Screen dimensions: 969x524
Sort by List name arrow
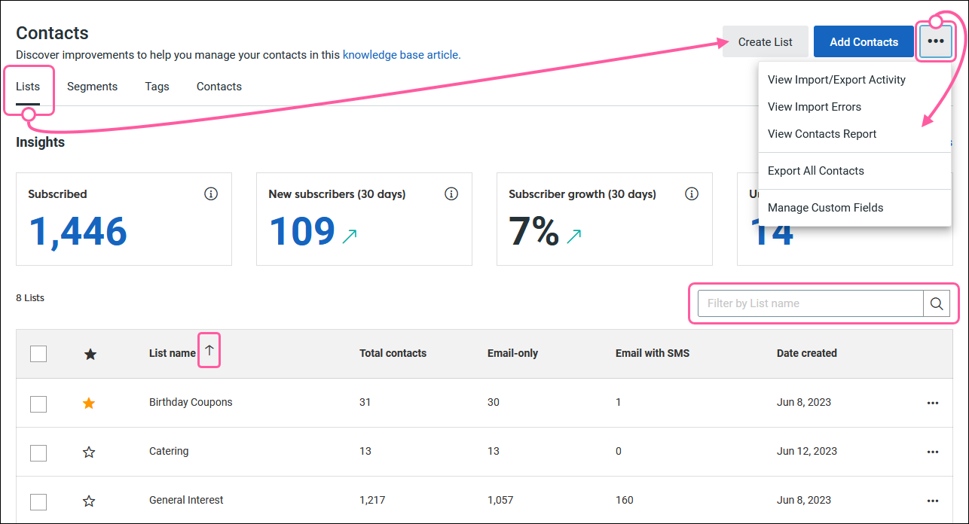click(x=209, y=350)
